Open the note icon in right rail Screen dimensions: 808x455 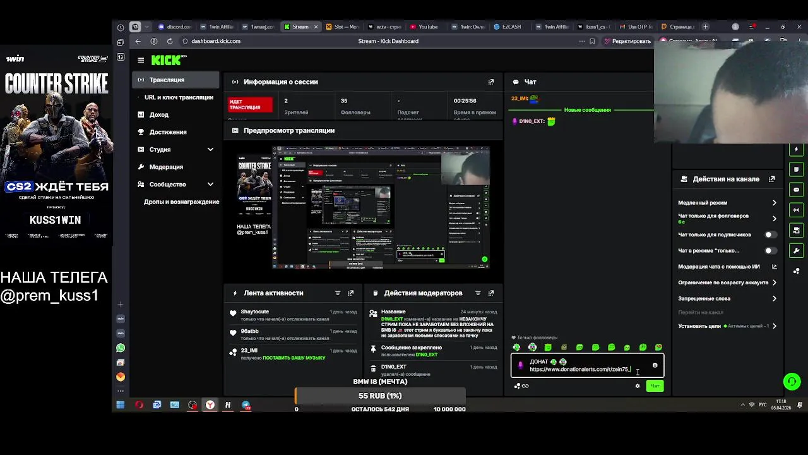796,169
